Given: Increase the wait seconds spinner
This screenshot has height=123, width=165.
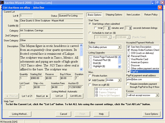Looking at the screenshot, I should click(x=130, y=27).
